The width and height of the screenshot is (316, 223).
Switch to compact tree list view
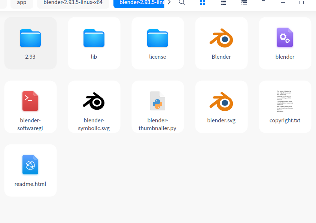pos(244,2)
